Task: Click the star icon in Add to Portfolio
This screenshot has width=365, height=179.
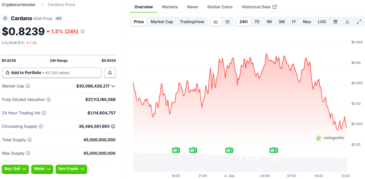Action: [7, 73]
